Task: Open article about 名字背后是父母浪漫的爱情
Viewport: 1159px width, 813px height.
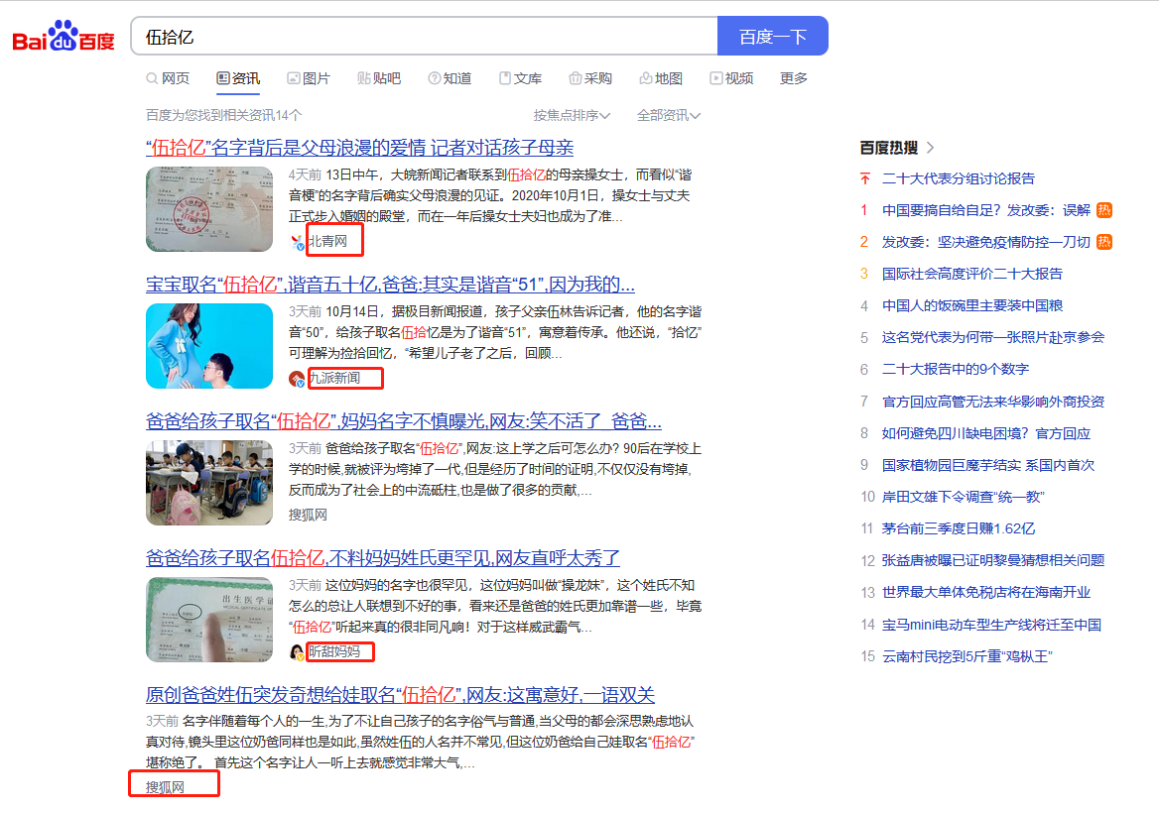Action: pyautogui.click(x=359, y=148)
